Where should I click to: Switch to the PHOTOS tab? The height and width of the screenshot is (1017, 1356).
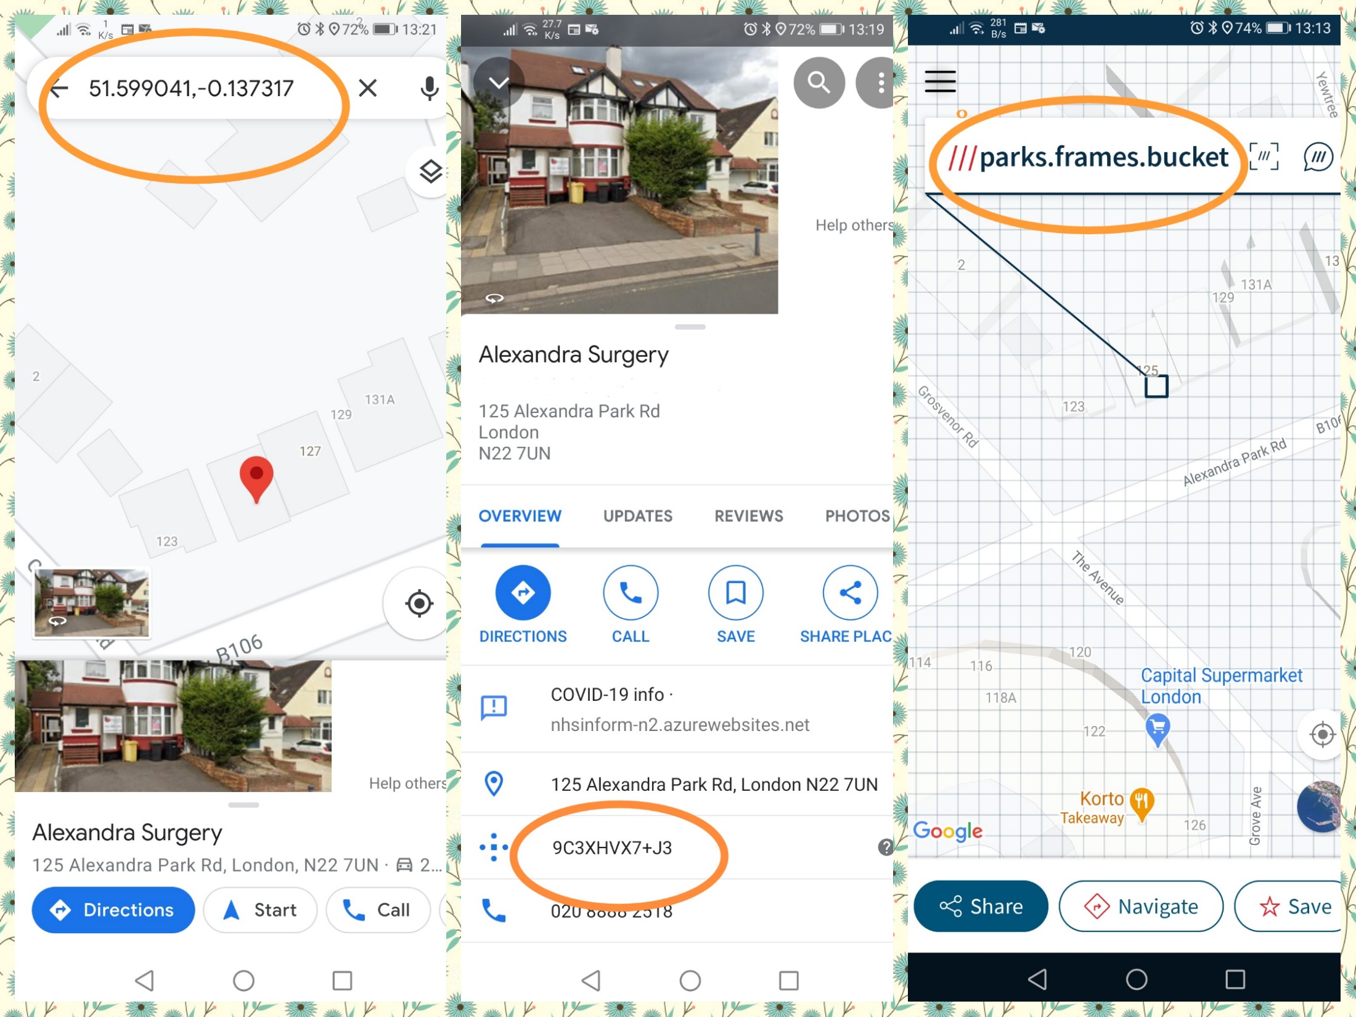click(857, 517)
